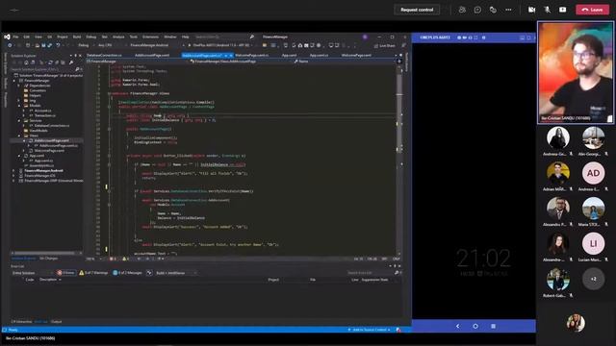Image resolution: width=616 pixels, height=346 pixels.
Task: Switch to the WelcomePage.xaml editor tab
Action: click(356, 56)
